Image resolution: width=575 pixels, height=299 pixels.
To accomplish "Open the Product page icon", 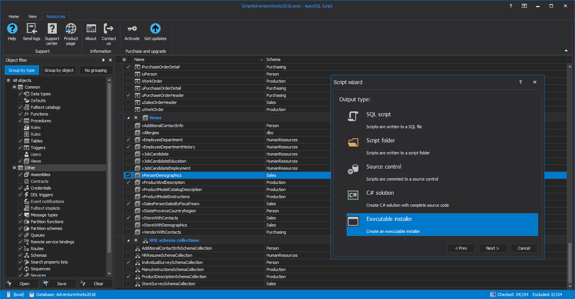I will (71, 28).
